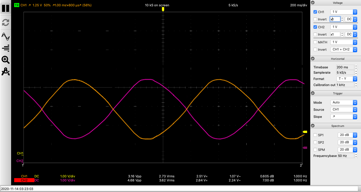
Task: Enable SP1 spectrum checkbox
Action: (315, 135)
